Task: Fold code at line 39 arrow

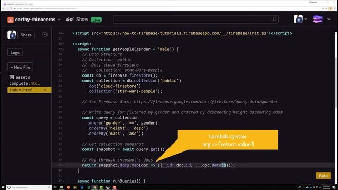Action: coord(63,165)
